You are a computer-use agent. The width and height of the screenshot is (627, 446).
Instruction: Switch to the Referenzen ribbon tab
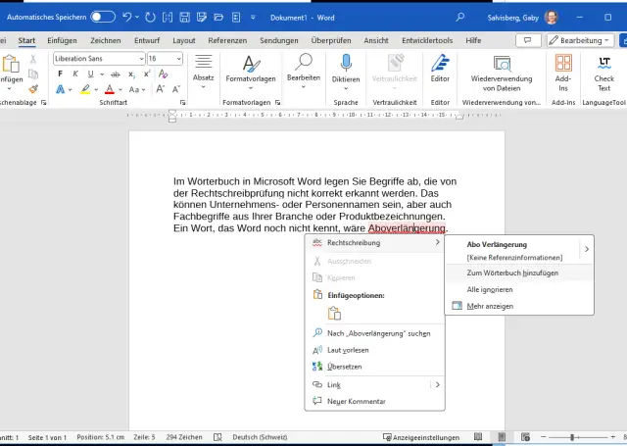click(227, 40)
